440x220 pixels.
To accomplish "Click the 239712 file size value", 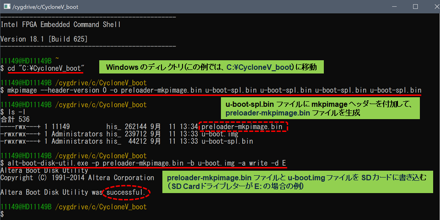I will click(x=135, y=134).
